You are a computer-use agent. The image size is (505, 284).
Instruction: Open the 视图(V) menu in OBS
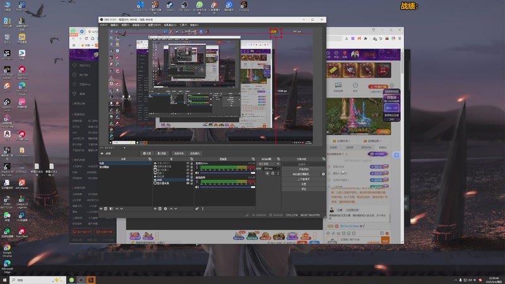coord(125,25)
